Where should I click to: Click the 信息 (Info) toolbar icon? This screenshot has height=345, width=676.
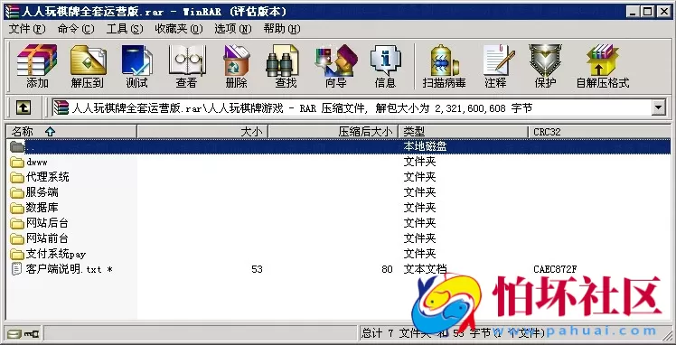click(x=385, y=61)
